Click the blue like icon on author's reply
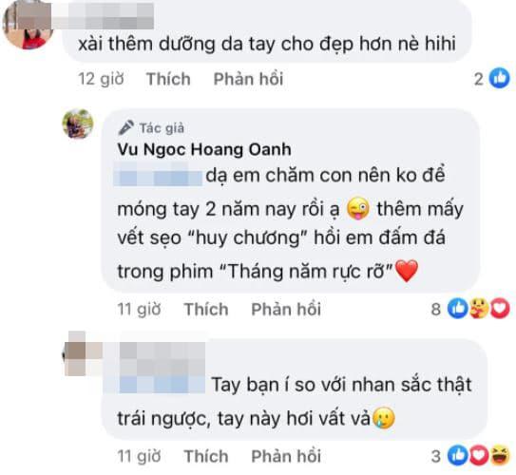 coord(458,309)
